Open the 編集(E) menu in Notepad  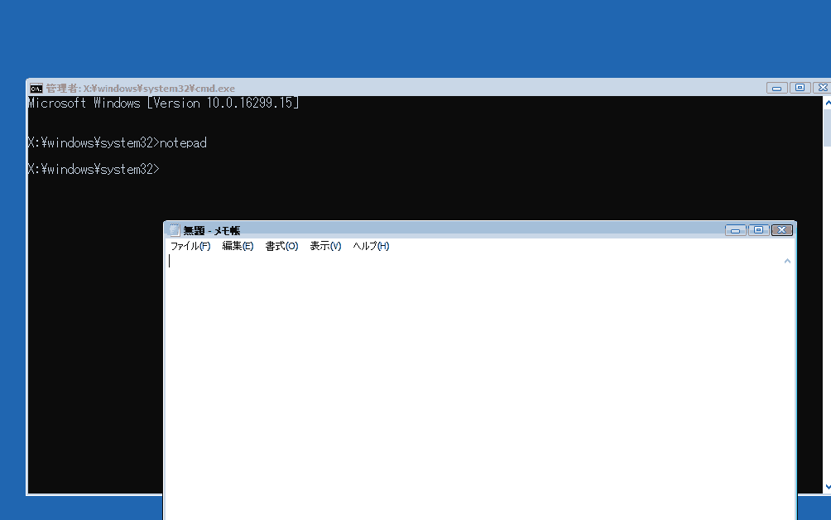[x=238, y=246]
